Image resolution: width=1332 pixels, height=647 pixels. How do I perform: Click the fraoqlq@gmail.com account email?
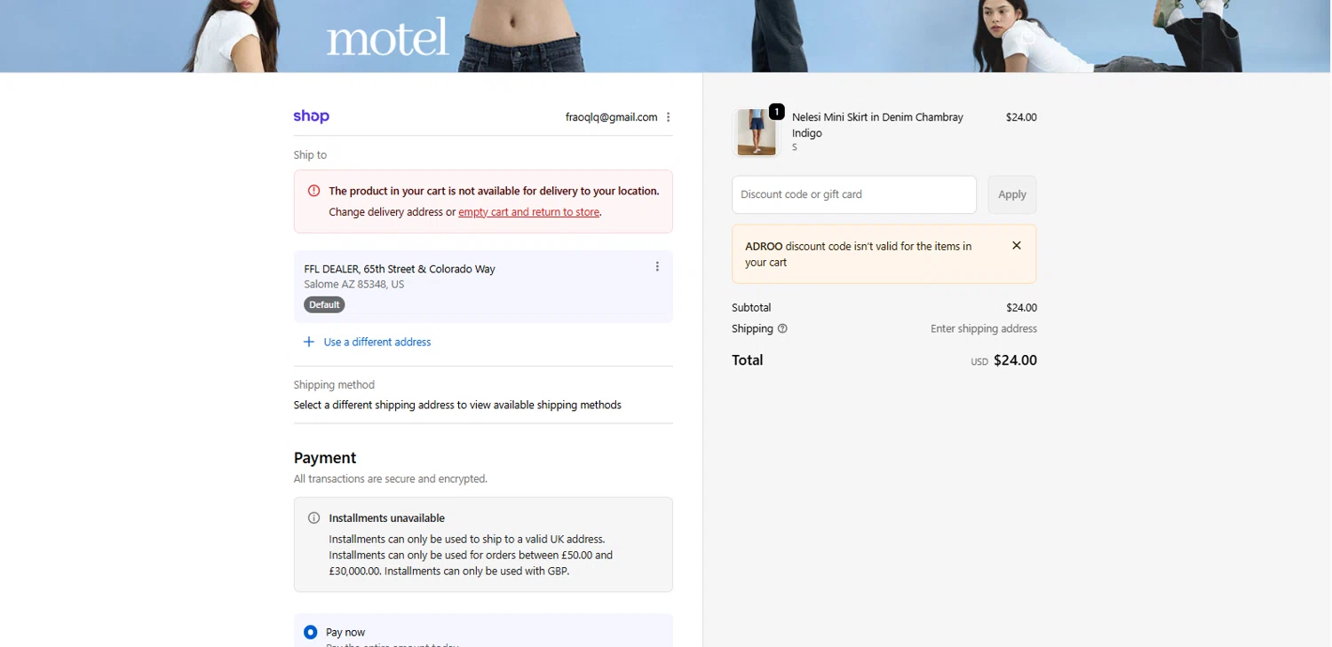[611, 117]
